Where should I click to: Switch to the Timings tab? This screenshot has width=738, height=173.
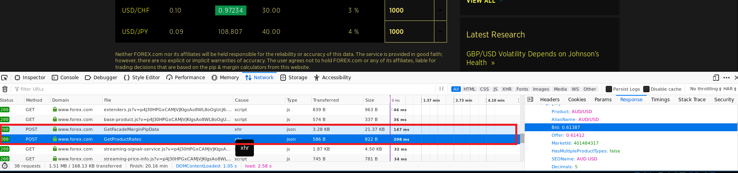(660, 100)
